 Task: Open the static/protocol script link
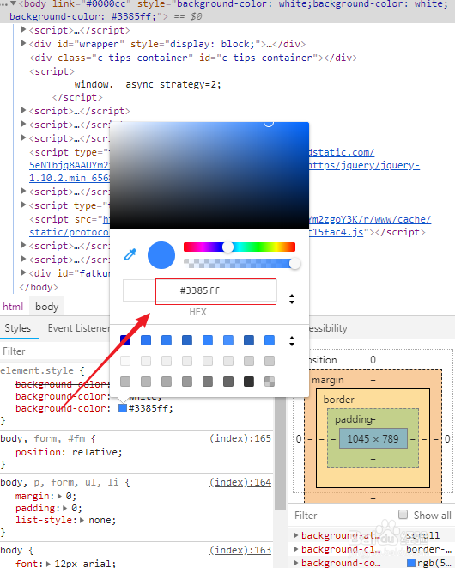pos(70,232)
